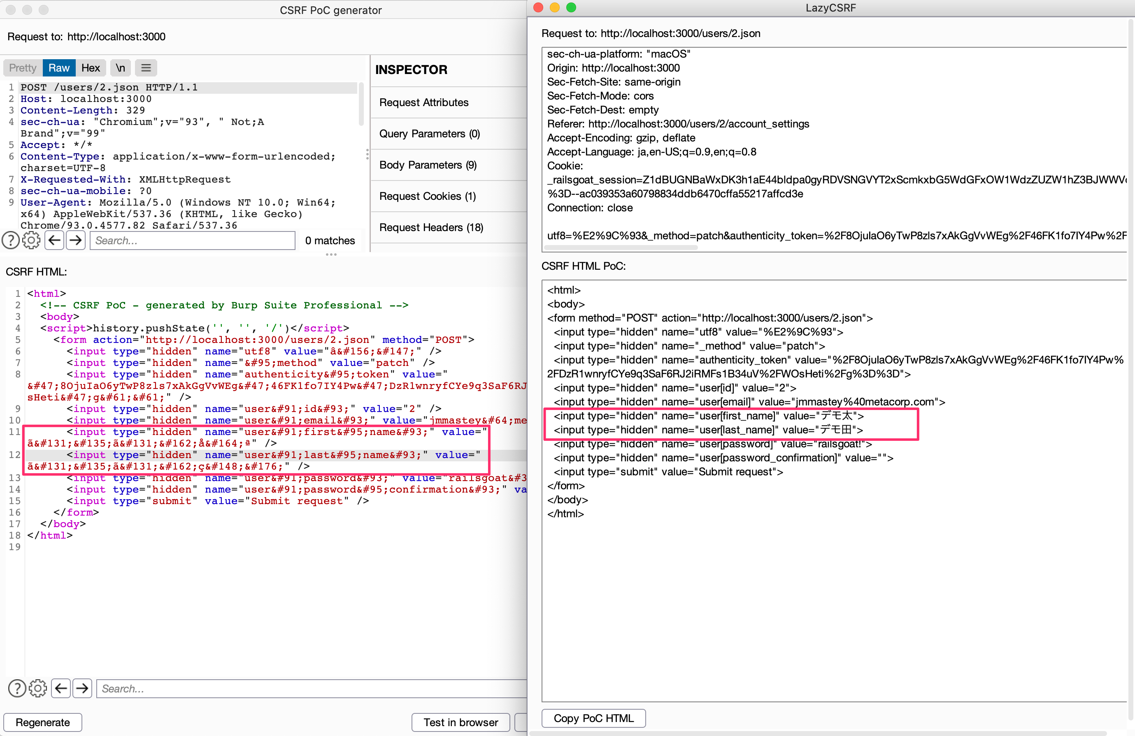Click 'Connection: close' line in LazyCSRF
This screenshot has height=736, width=1135.
590,208
